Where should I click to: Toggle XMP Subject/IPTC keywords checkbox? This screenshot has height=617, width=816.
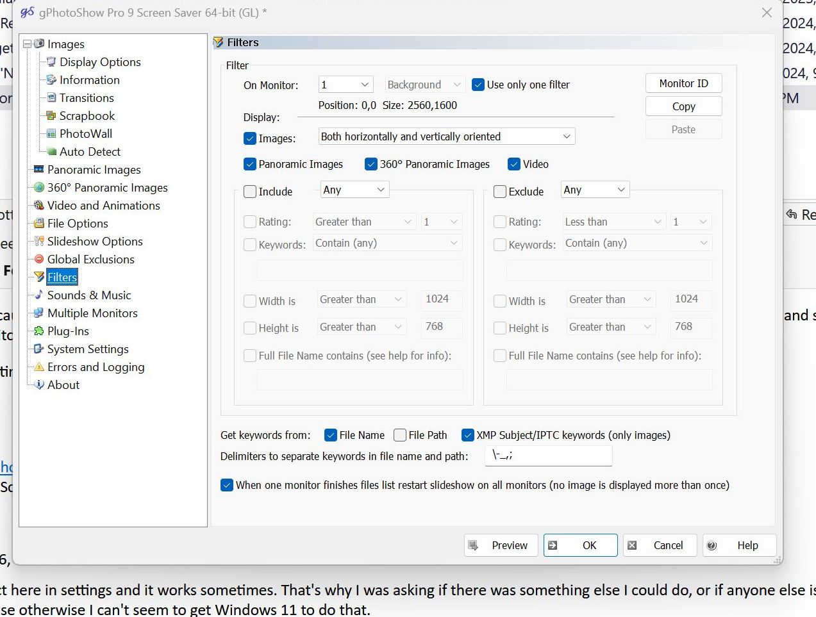coord(468,435)
